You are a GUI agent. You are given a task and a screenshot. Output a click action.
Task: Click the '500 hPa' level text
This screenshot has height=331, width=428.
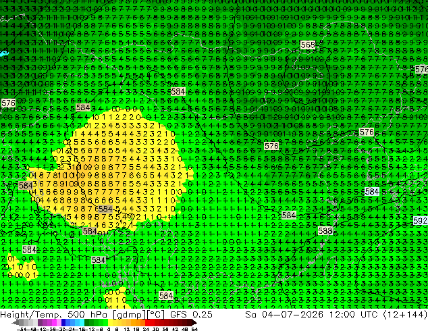point(88,314)
